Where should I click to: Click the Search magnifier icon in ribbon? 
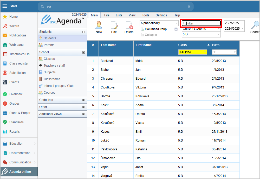(x=255, y=25)
